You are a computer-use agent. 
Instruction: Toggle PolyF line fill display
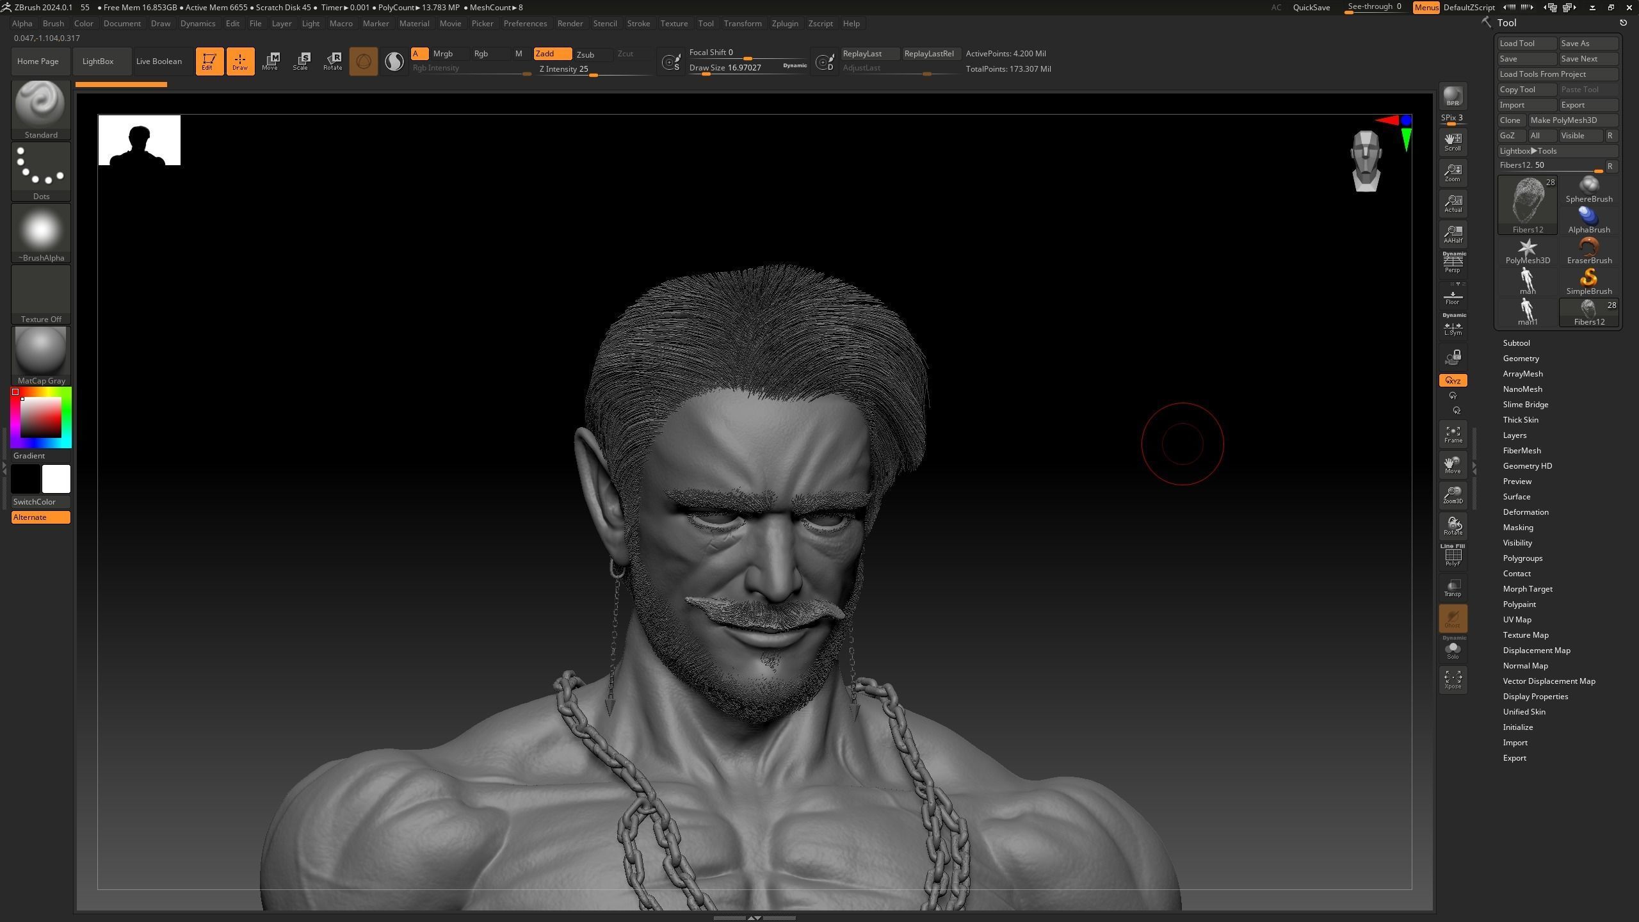pyautogui.click(x=1453, y=555)
